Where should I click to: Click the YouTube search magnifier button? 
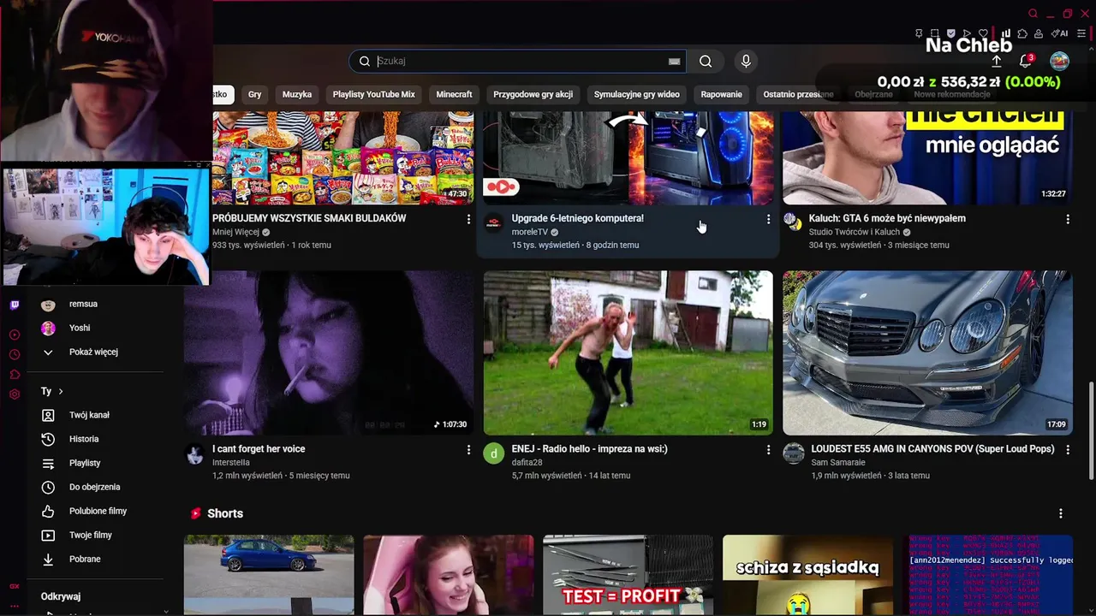click(x=706, y=61)
